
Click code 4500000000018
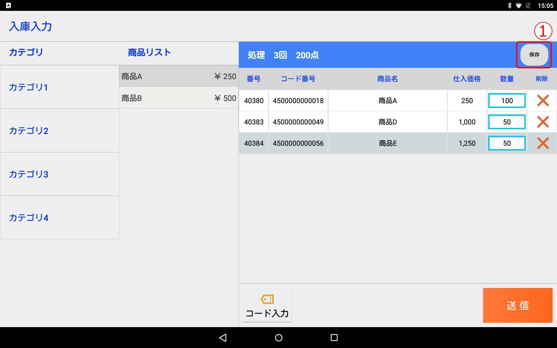298,100
